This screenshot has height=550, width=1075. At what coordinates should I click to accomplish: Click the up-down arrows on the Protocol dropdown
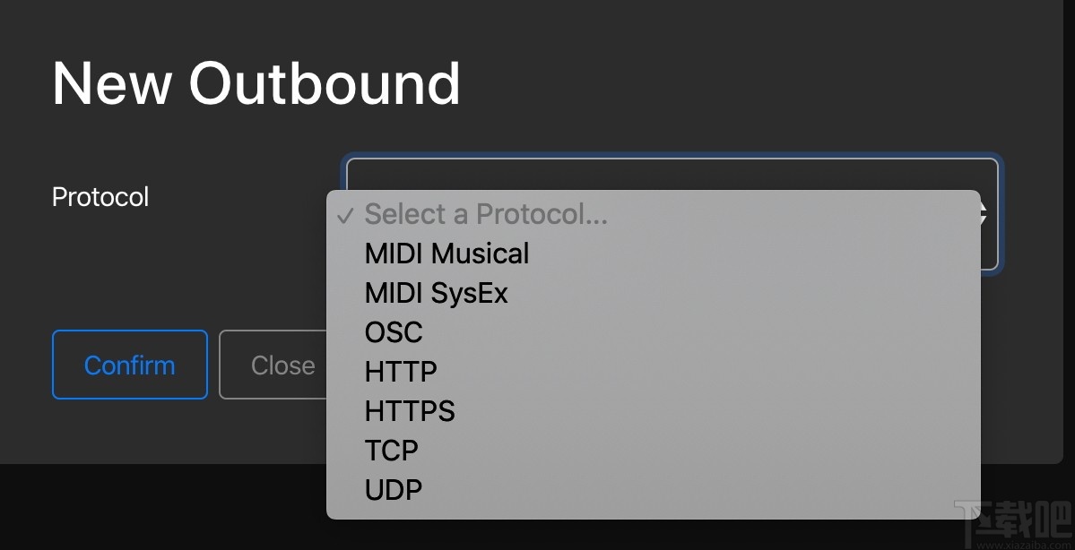(984, 214)
